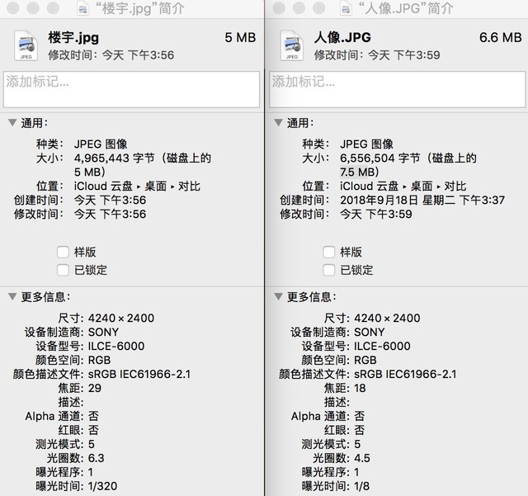Minimize the 人像.JPG info window
Screen dimensions: 528x496
click(x=299, y=8)
